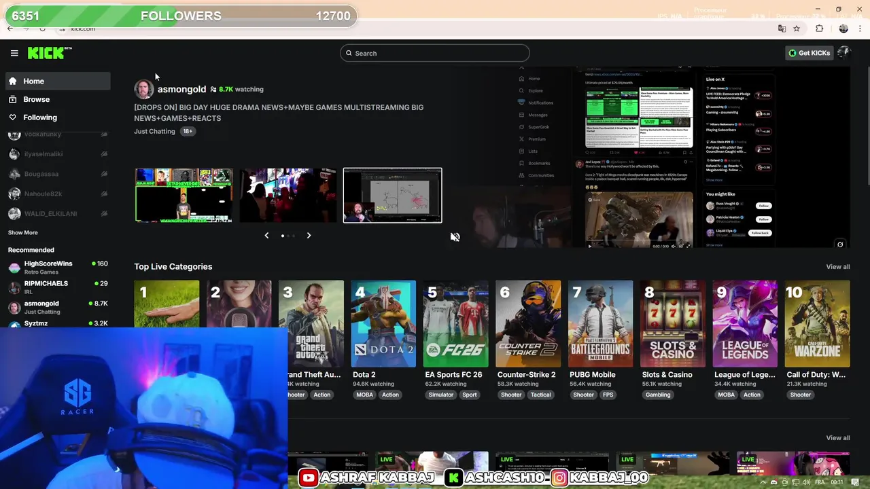Screen dimensions: 870x489
Task: Open Counter-Strike 2 category cover
Action: click(528, 323)
